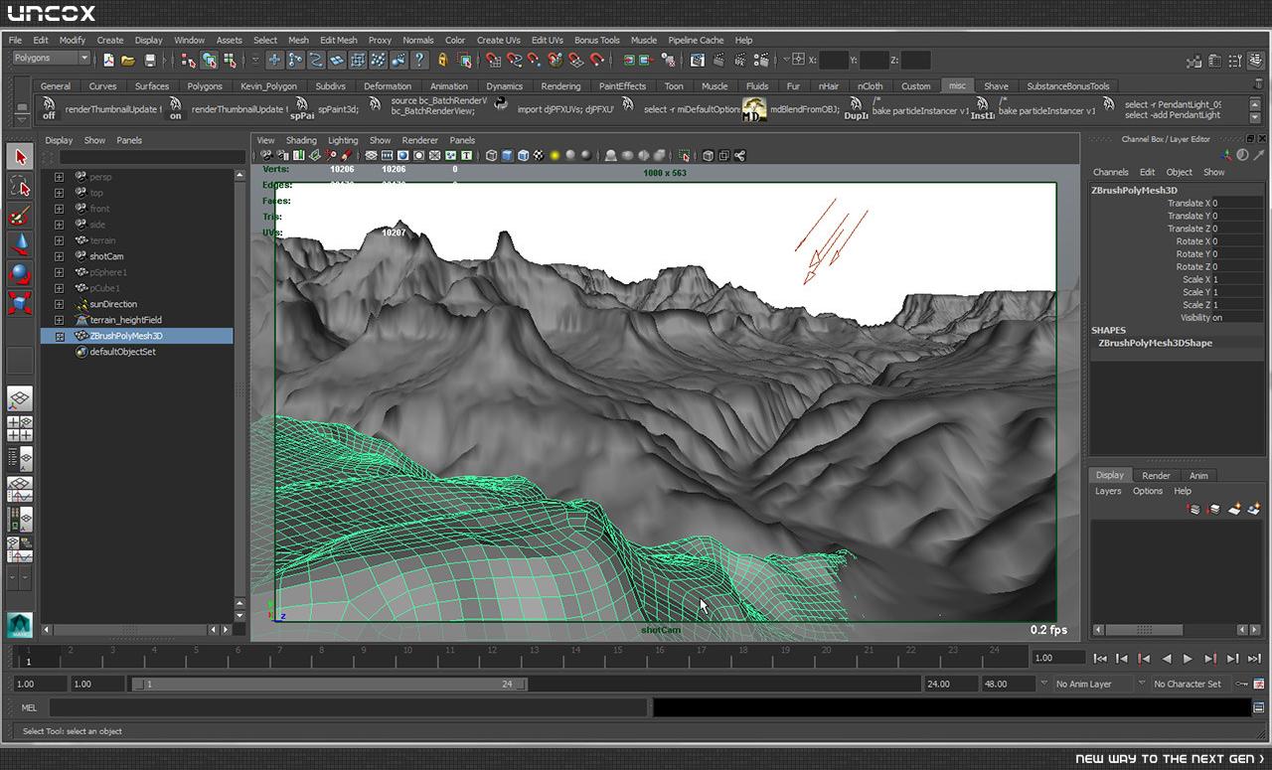Screen dimensions: 1272x770
Task: Open the Polygons menu set dropdown
Action: 51,59
